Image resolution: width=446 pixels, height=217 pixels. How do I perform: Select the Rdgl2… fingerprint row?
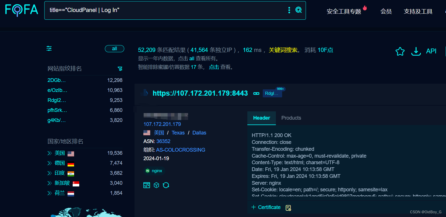point(85,100)
